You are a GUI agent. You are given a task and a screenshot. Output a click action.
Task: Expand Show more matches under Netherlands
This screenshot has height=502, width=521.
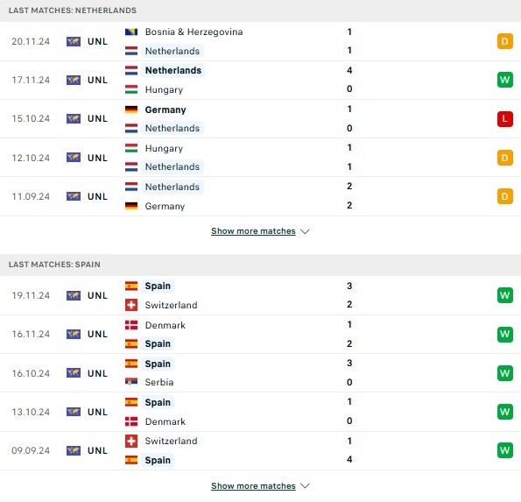click(253, 231)
